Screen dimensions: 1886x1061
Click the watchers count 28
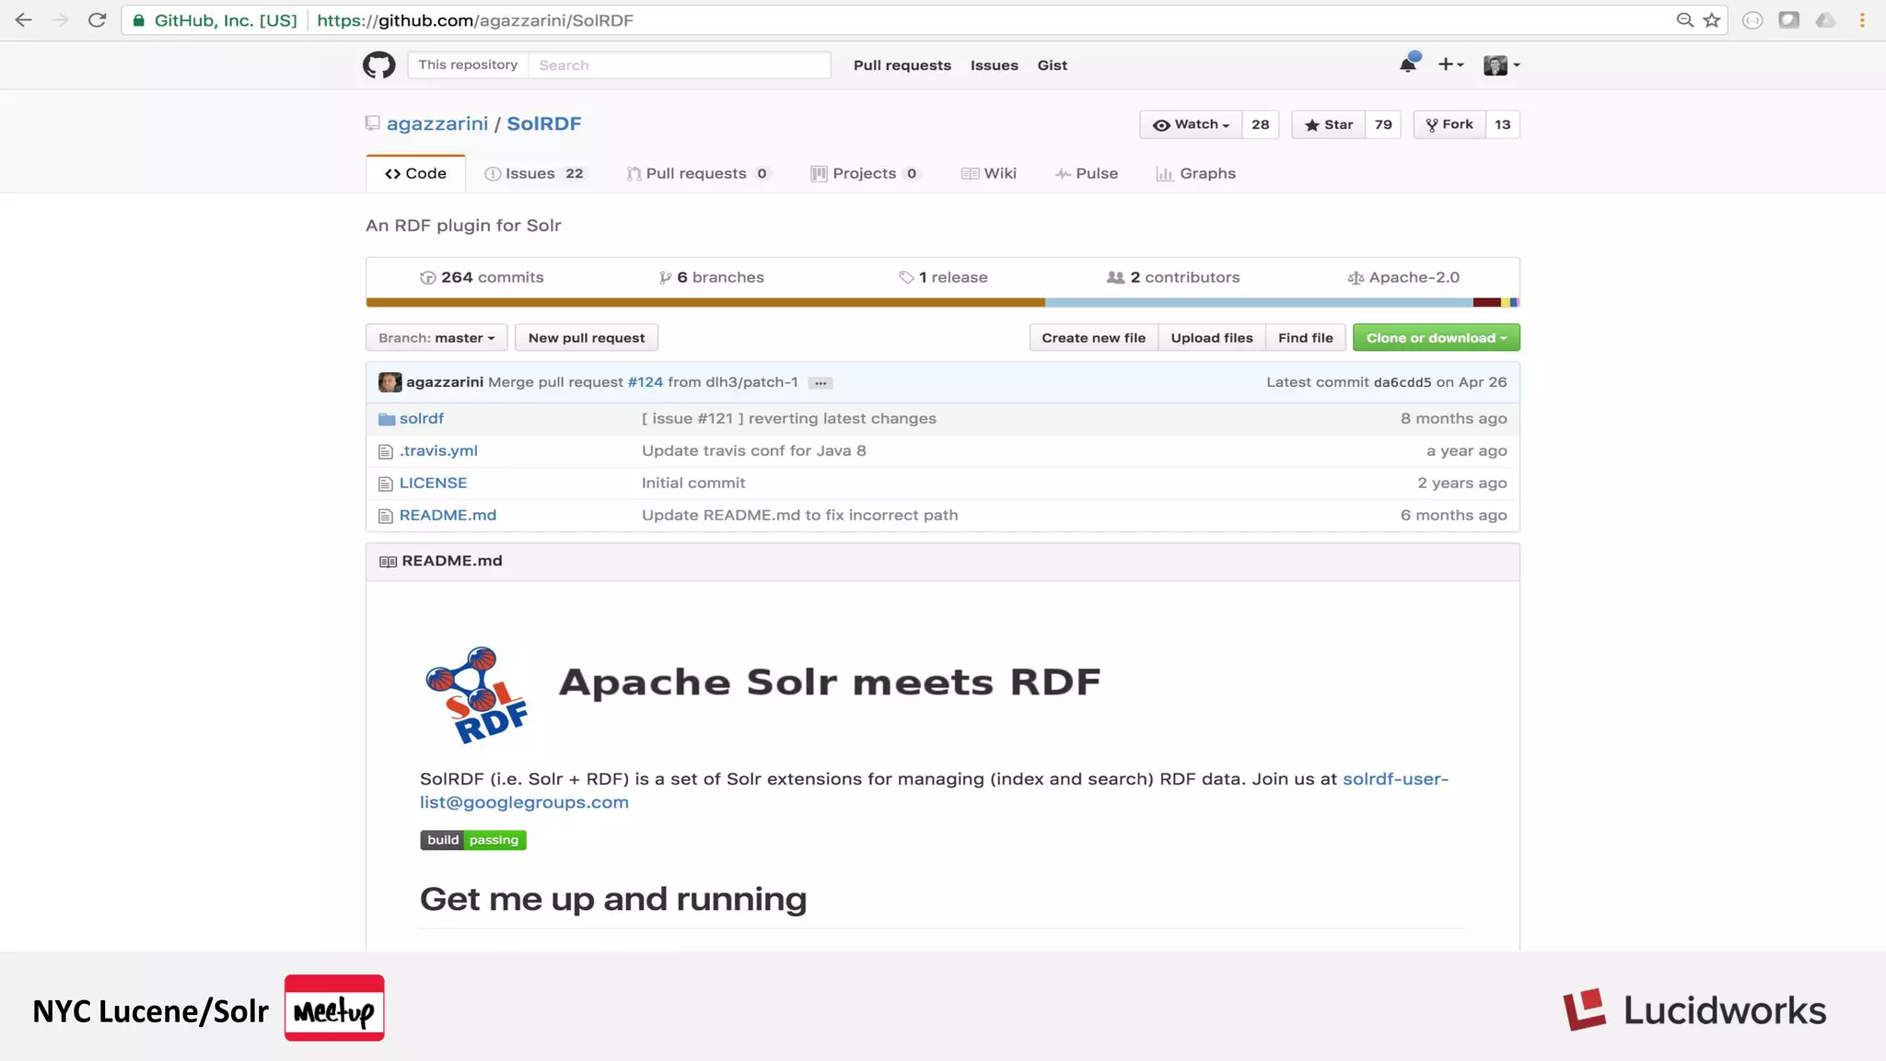[x=1260, y=124]
